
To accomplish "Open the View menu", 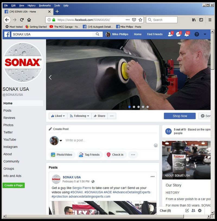I will (21, 5).
